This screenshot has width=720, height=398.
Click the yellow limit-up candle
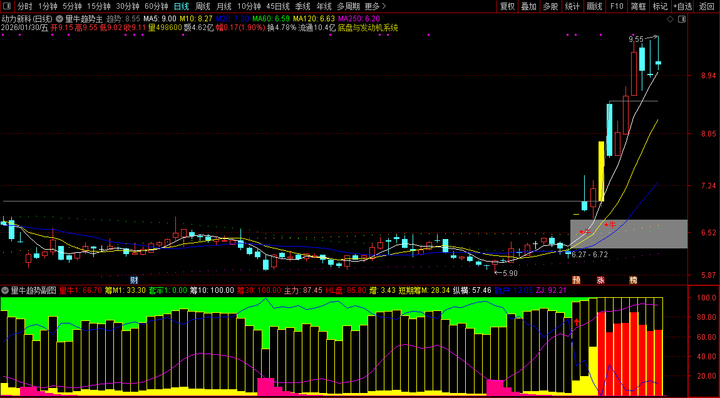(601, 171)
